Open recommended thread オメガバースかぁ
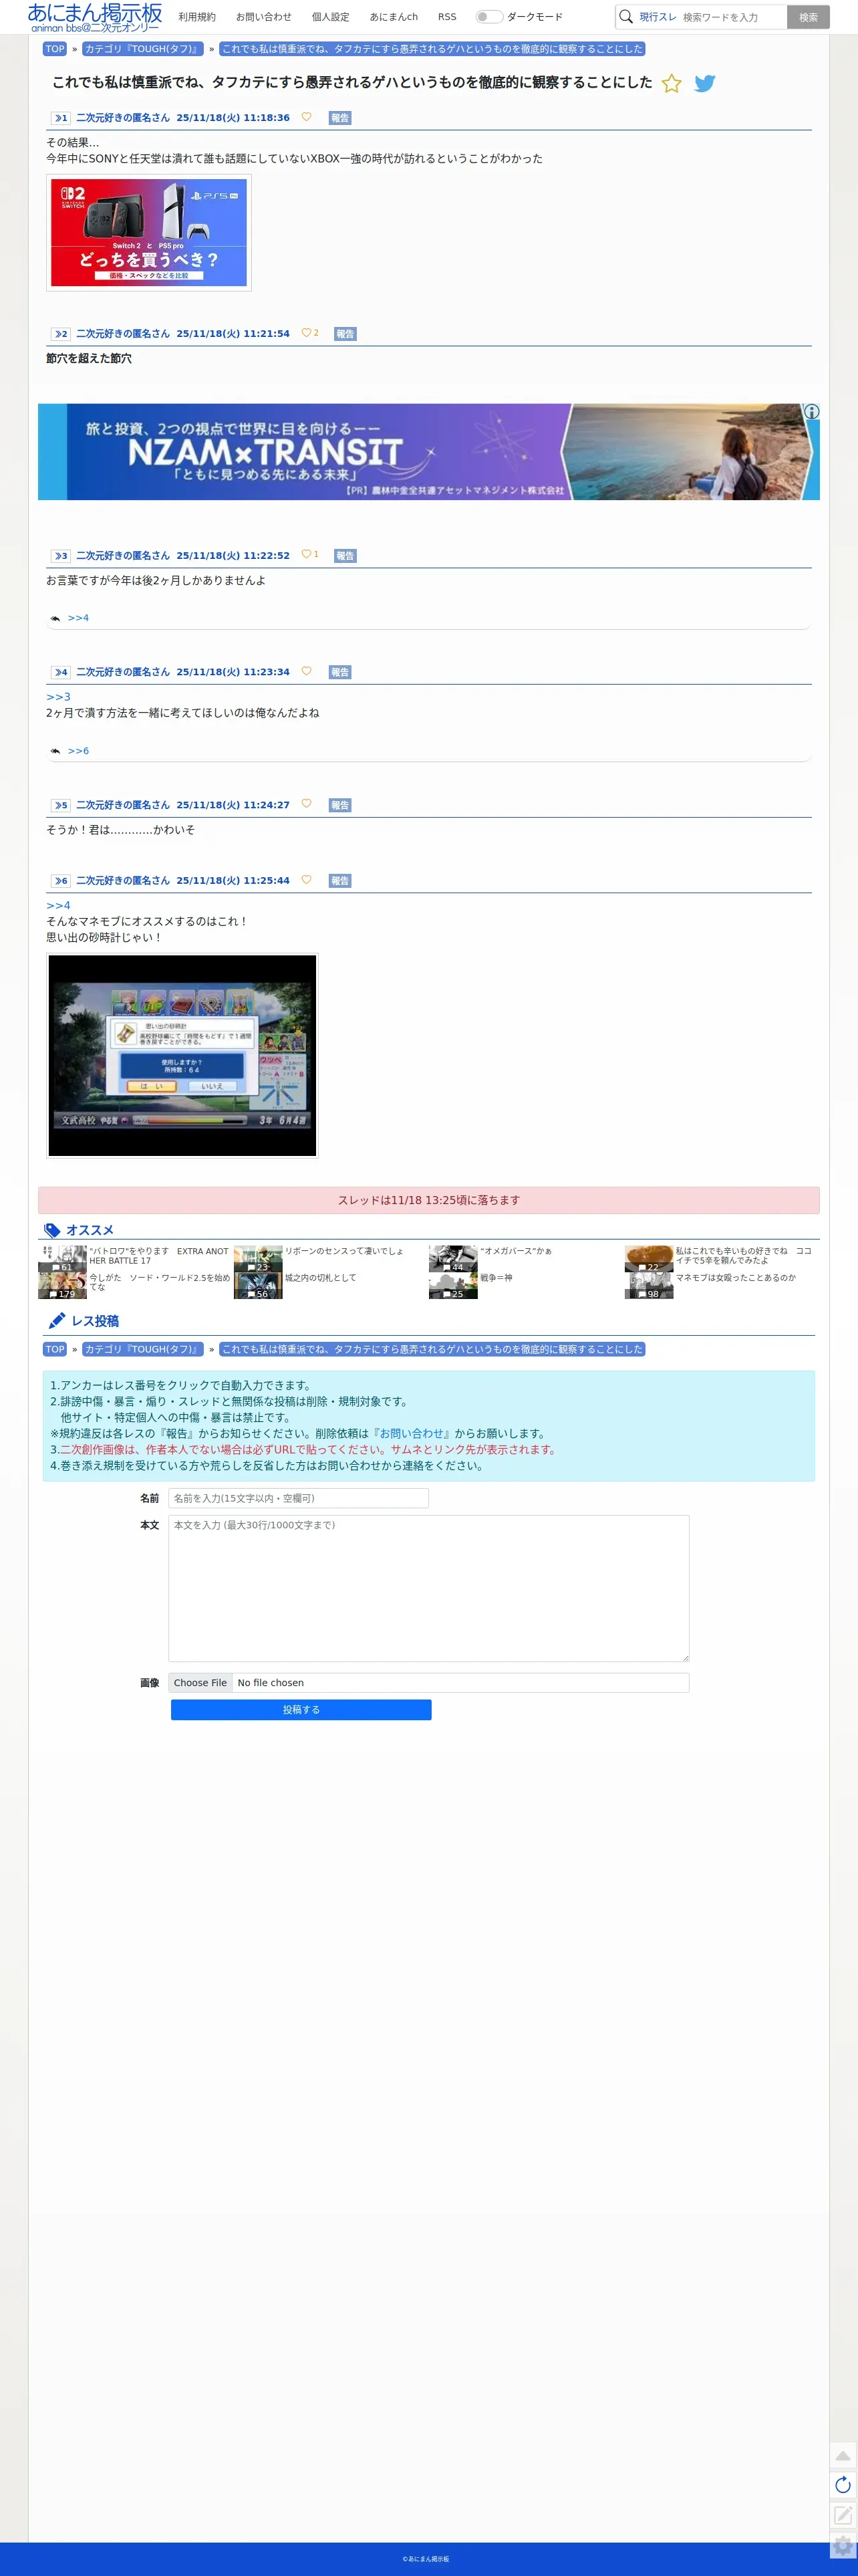 click(516, 1251)
